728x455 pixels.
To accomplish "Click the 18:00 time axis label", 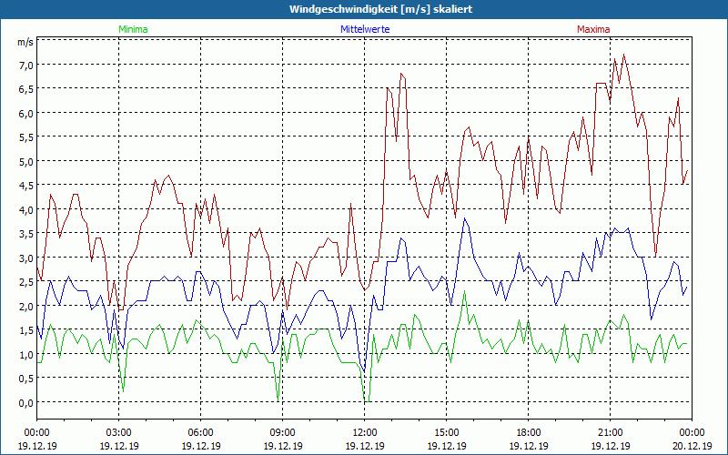I will pyautogui.click(x=529, y=433).
